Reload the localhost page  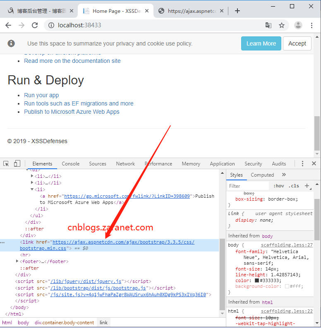point(35,25)
